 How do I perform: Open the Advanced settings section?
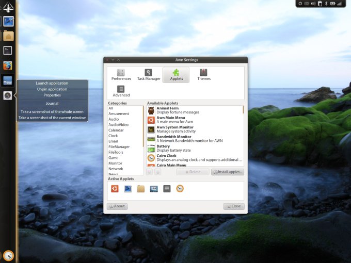point(121,91)
